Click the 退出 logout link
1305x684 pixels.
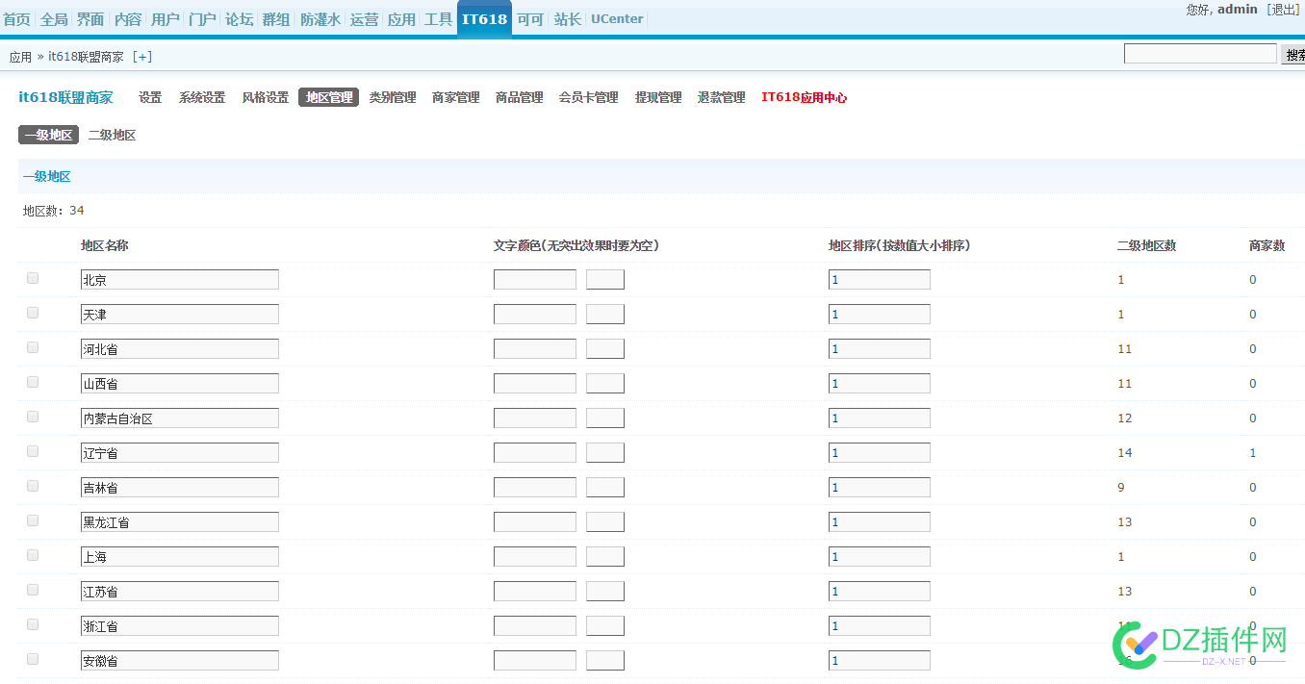[x=1285, y=9]
